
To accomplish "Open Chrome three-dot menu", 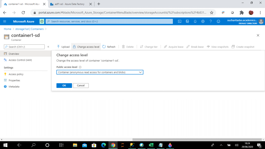I will click(x=260, y=12).
